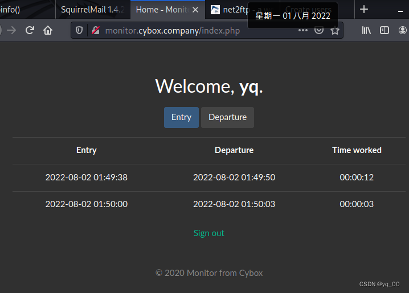Image resolution: width=409 pixels, height=293 pixels.
Task: Toggle the browser sidebar icon
Action: pos(385,30)
